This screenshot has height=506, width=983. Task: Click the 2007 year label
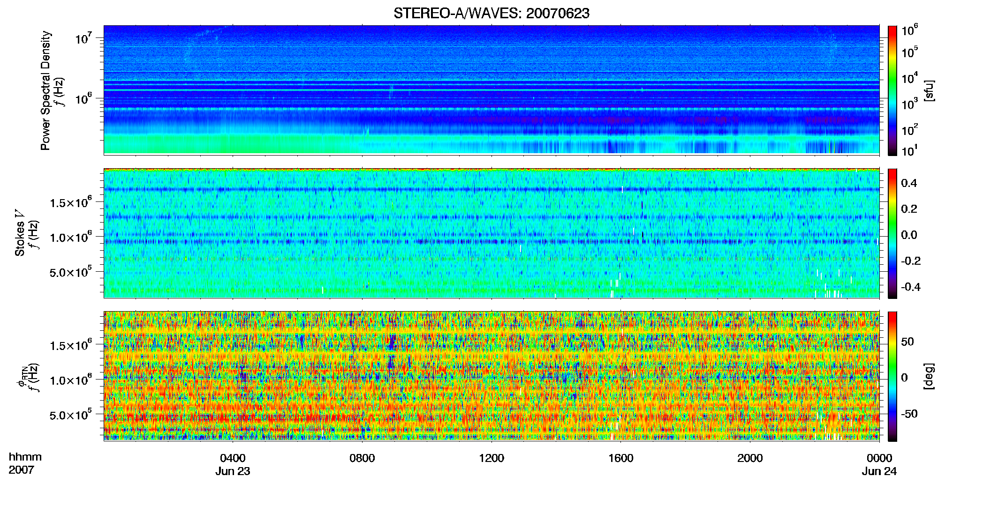click(x=22, y=470)
